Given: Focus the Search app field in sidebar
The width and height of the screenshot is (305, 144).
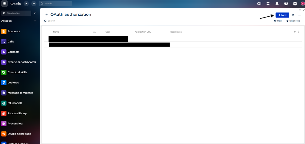Looking at the screenshot, I should [16, 13].
